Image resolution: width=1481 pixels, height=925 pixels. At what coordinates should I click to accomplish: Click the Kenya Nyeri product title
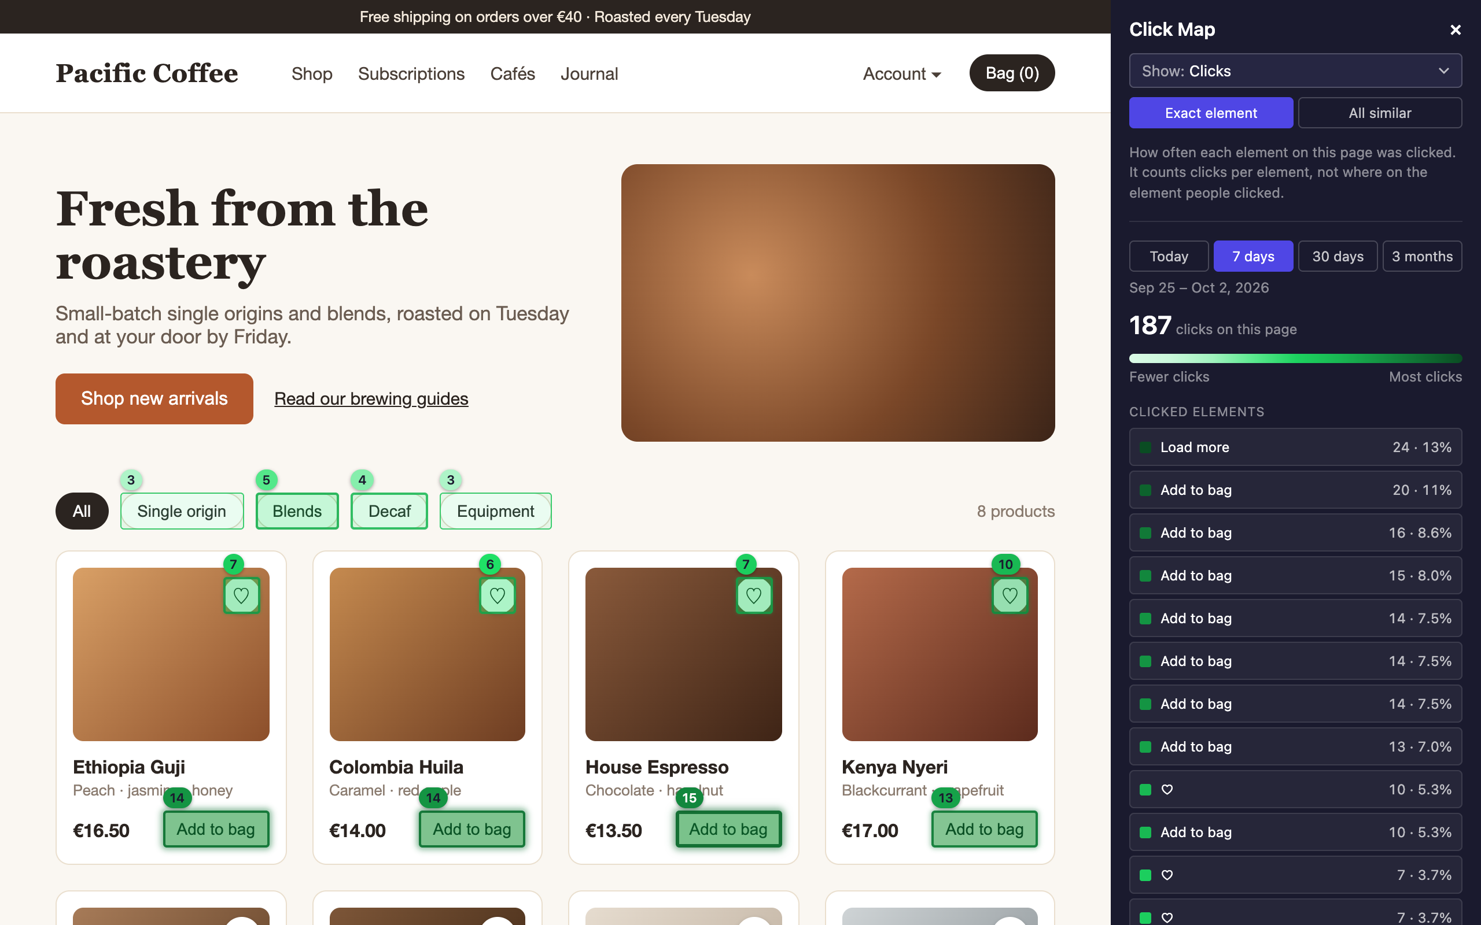[894, 767]
